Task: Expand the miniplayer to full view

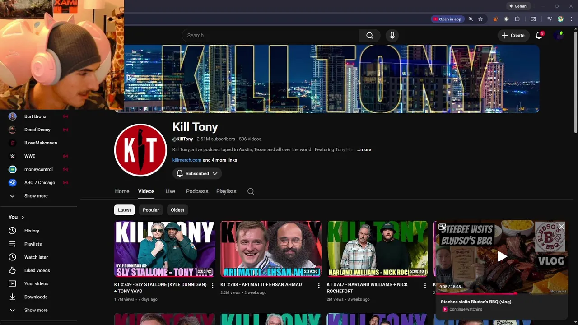Action: point(442,227)
